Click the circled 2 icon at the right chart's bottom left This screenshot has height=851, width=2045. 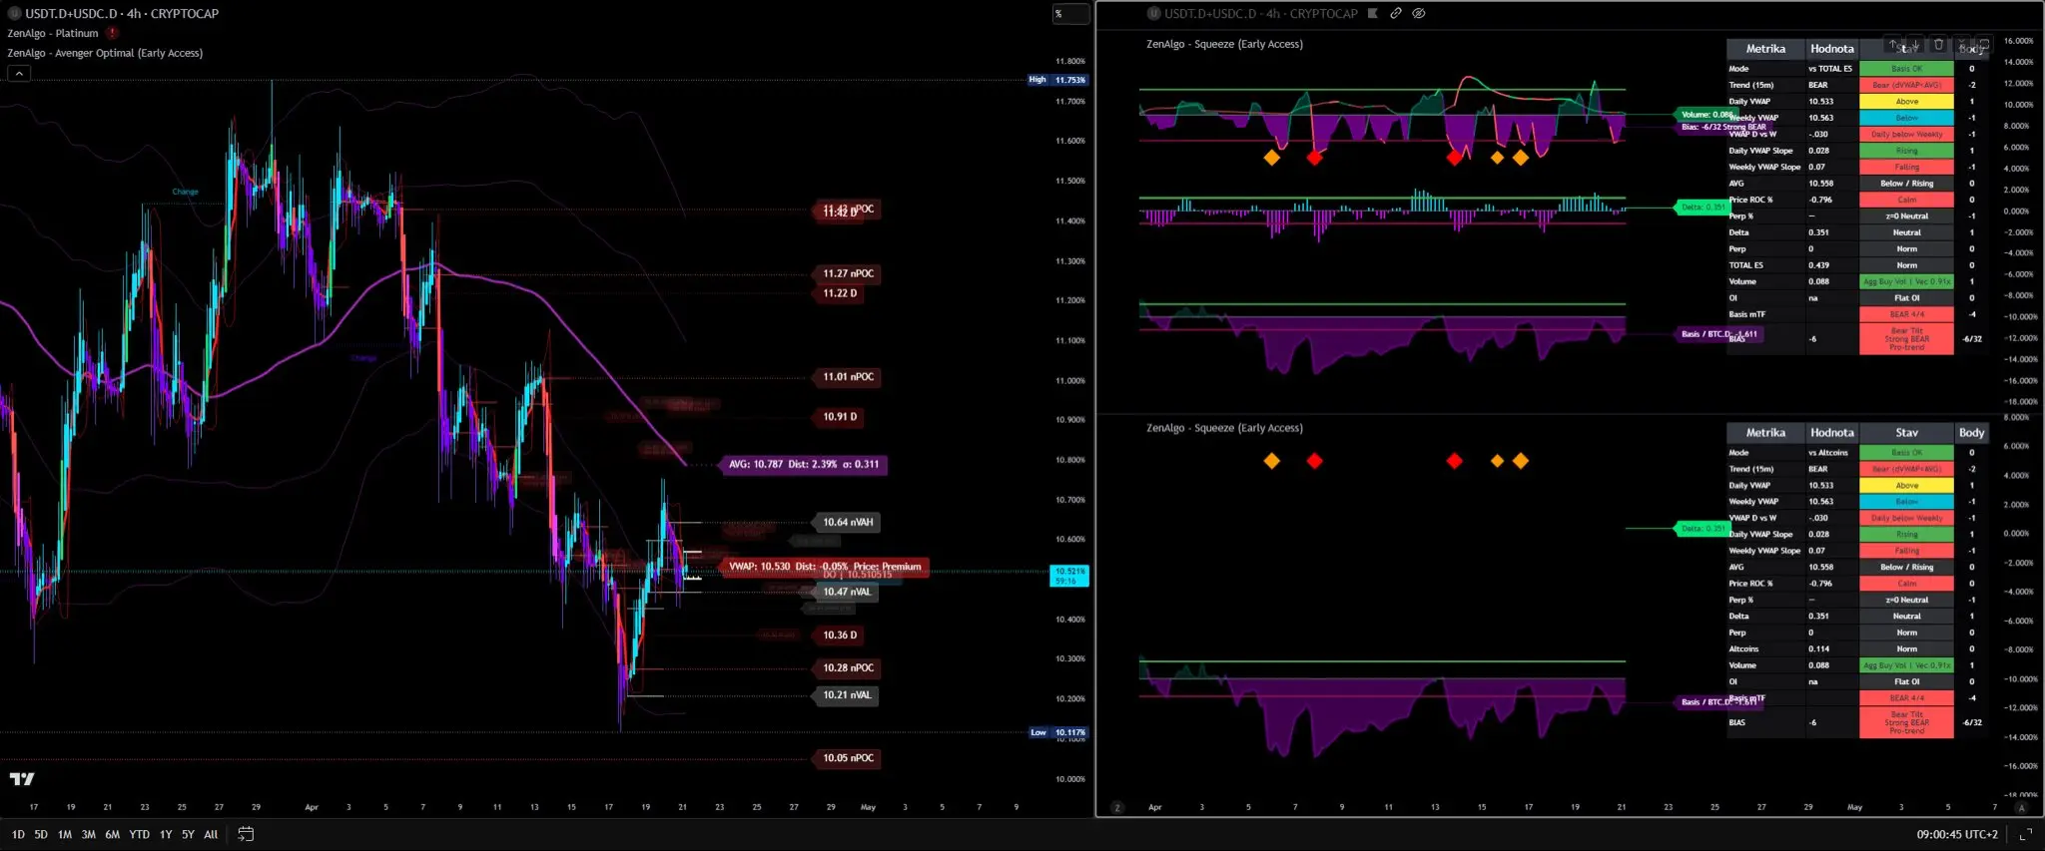[1117, 807]
